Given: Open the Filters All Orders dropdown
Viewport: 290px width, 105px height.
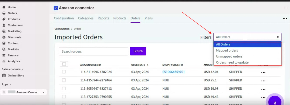Looking at the screenshot, I should click(247, 37).
